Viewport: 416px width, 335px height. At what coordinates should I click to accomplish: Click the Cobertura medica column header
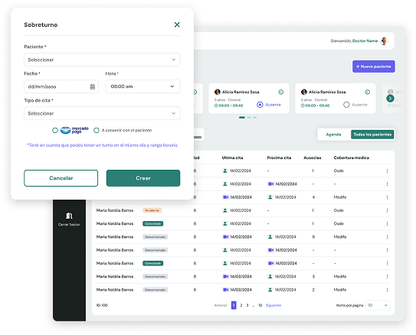point(352,158)
